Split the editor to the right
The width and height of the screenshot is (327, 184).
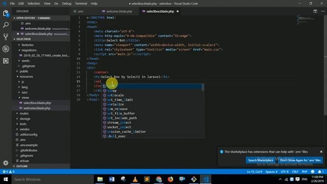pyautogui.click(x=315, y=11)
